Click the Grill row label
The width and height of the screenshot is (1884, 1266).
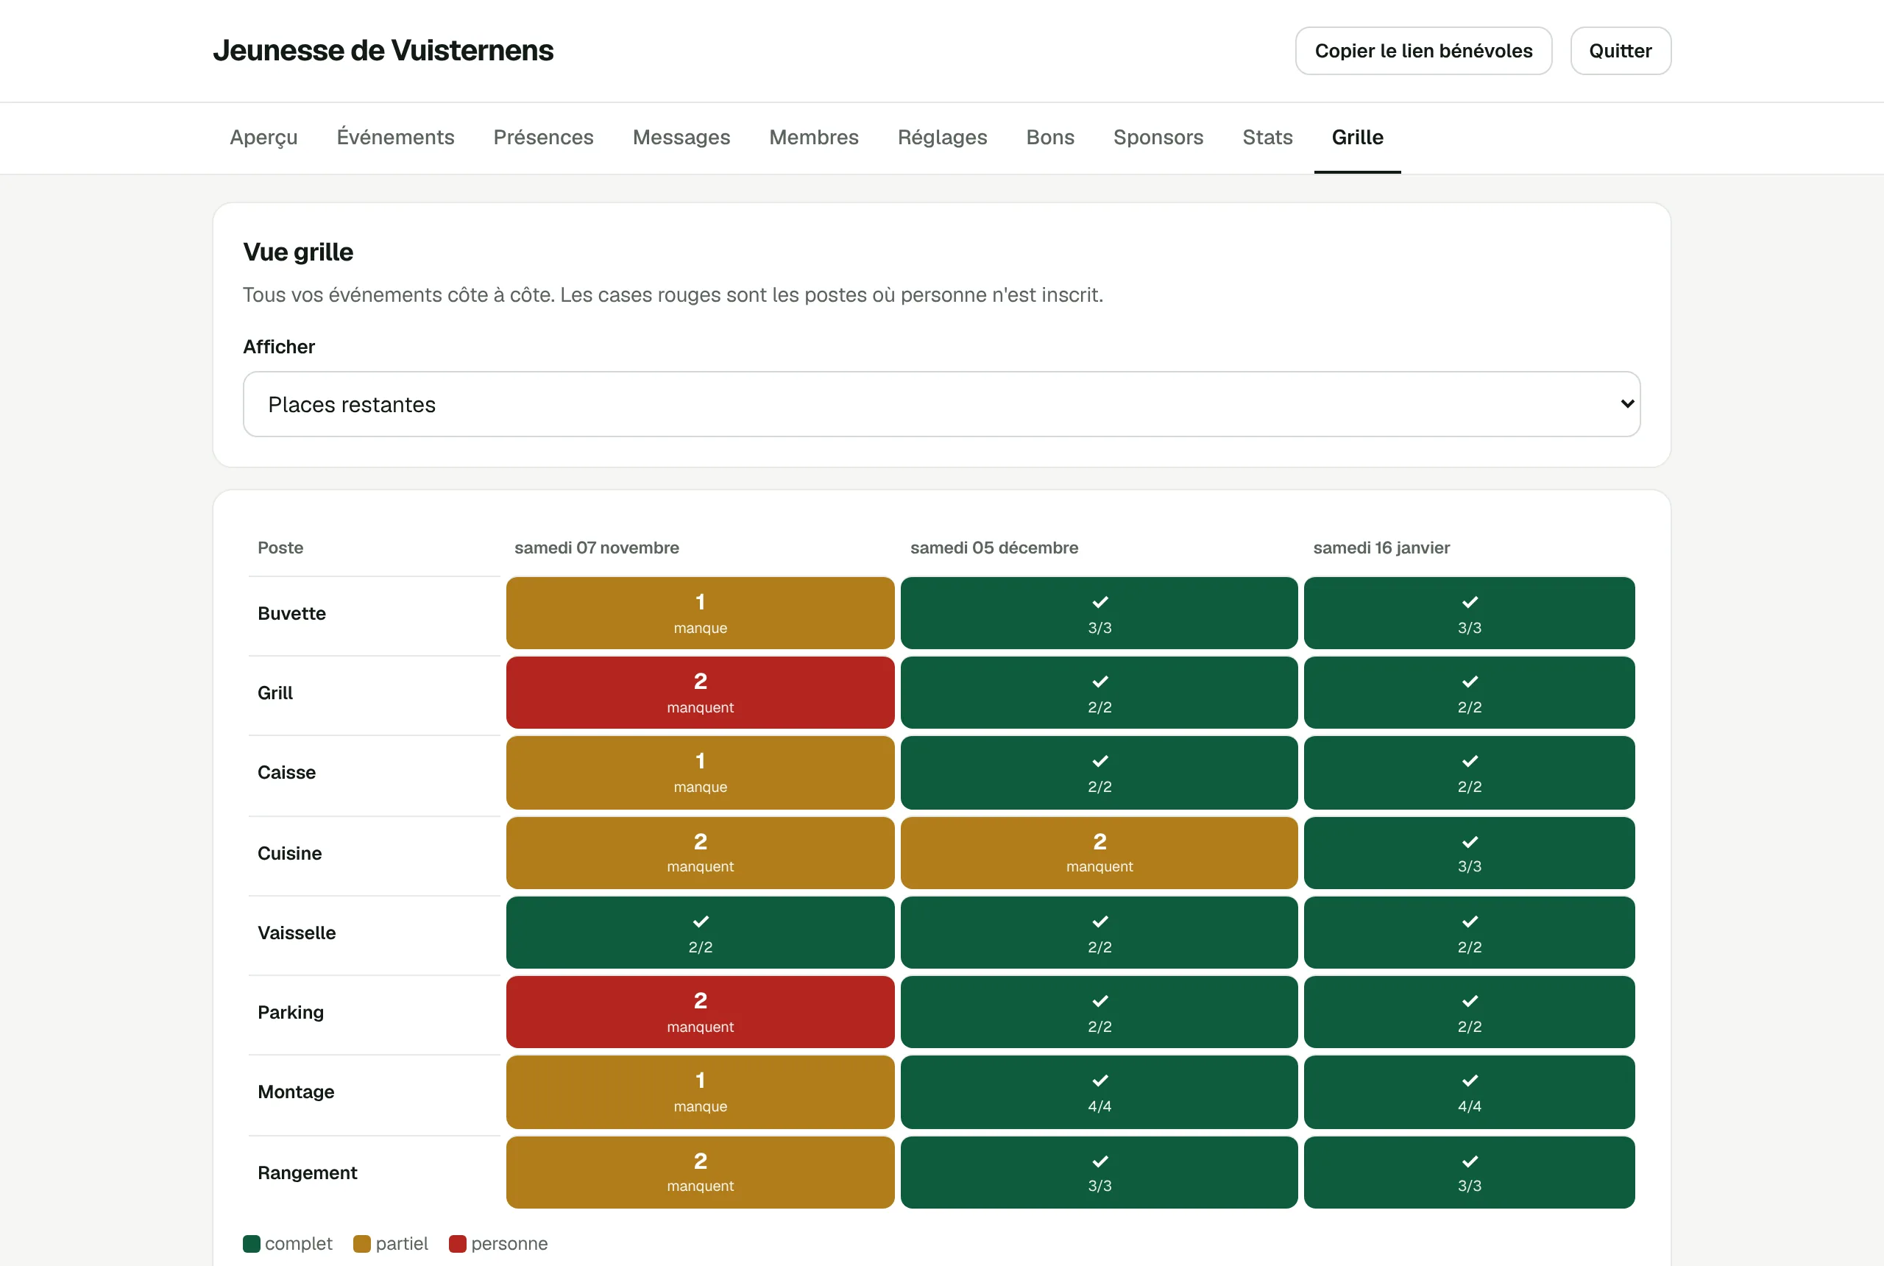[x=275, y=693]
